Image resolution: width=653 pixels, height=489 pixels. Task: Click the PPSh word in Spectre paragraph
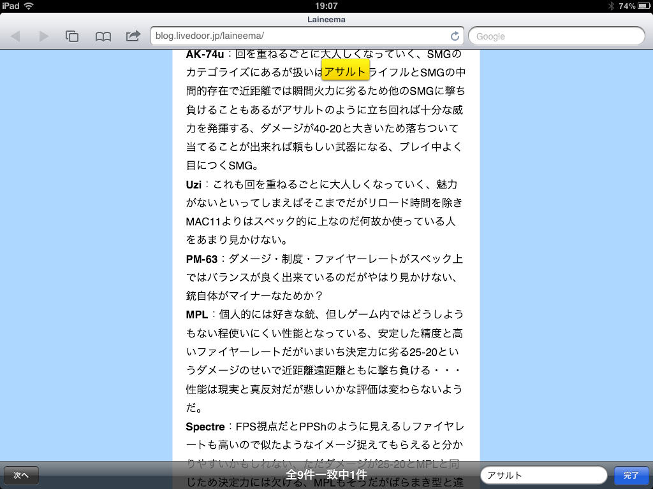pos(312,427)
